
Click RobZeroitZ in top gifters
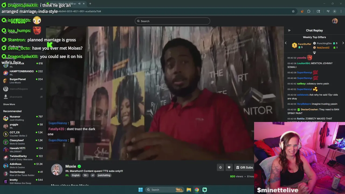click(x=323, y=48)
